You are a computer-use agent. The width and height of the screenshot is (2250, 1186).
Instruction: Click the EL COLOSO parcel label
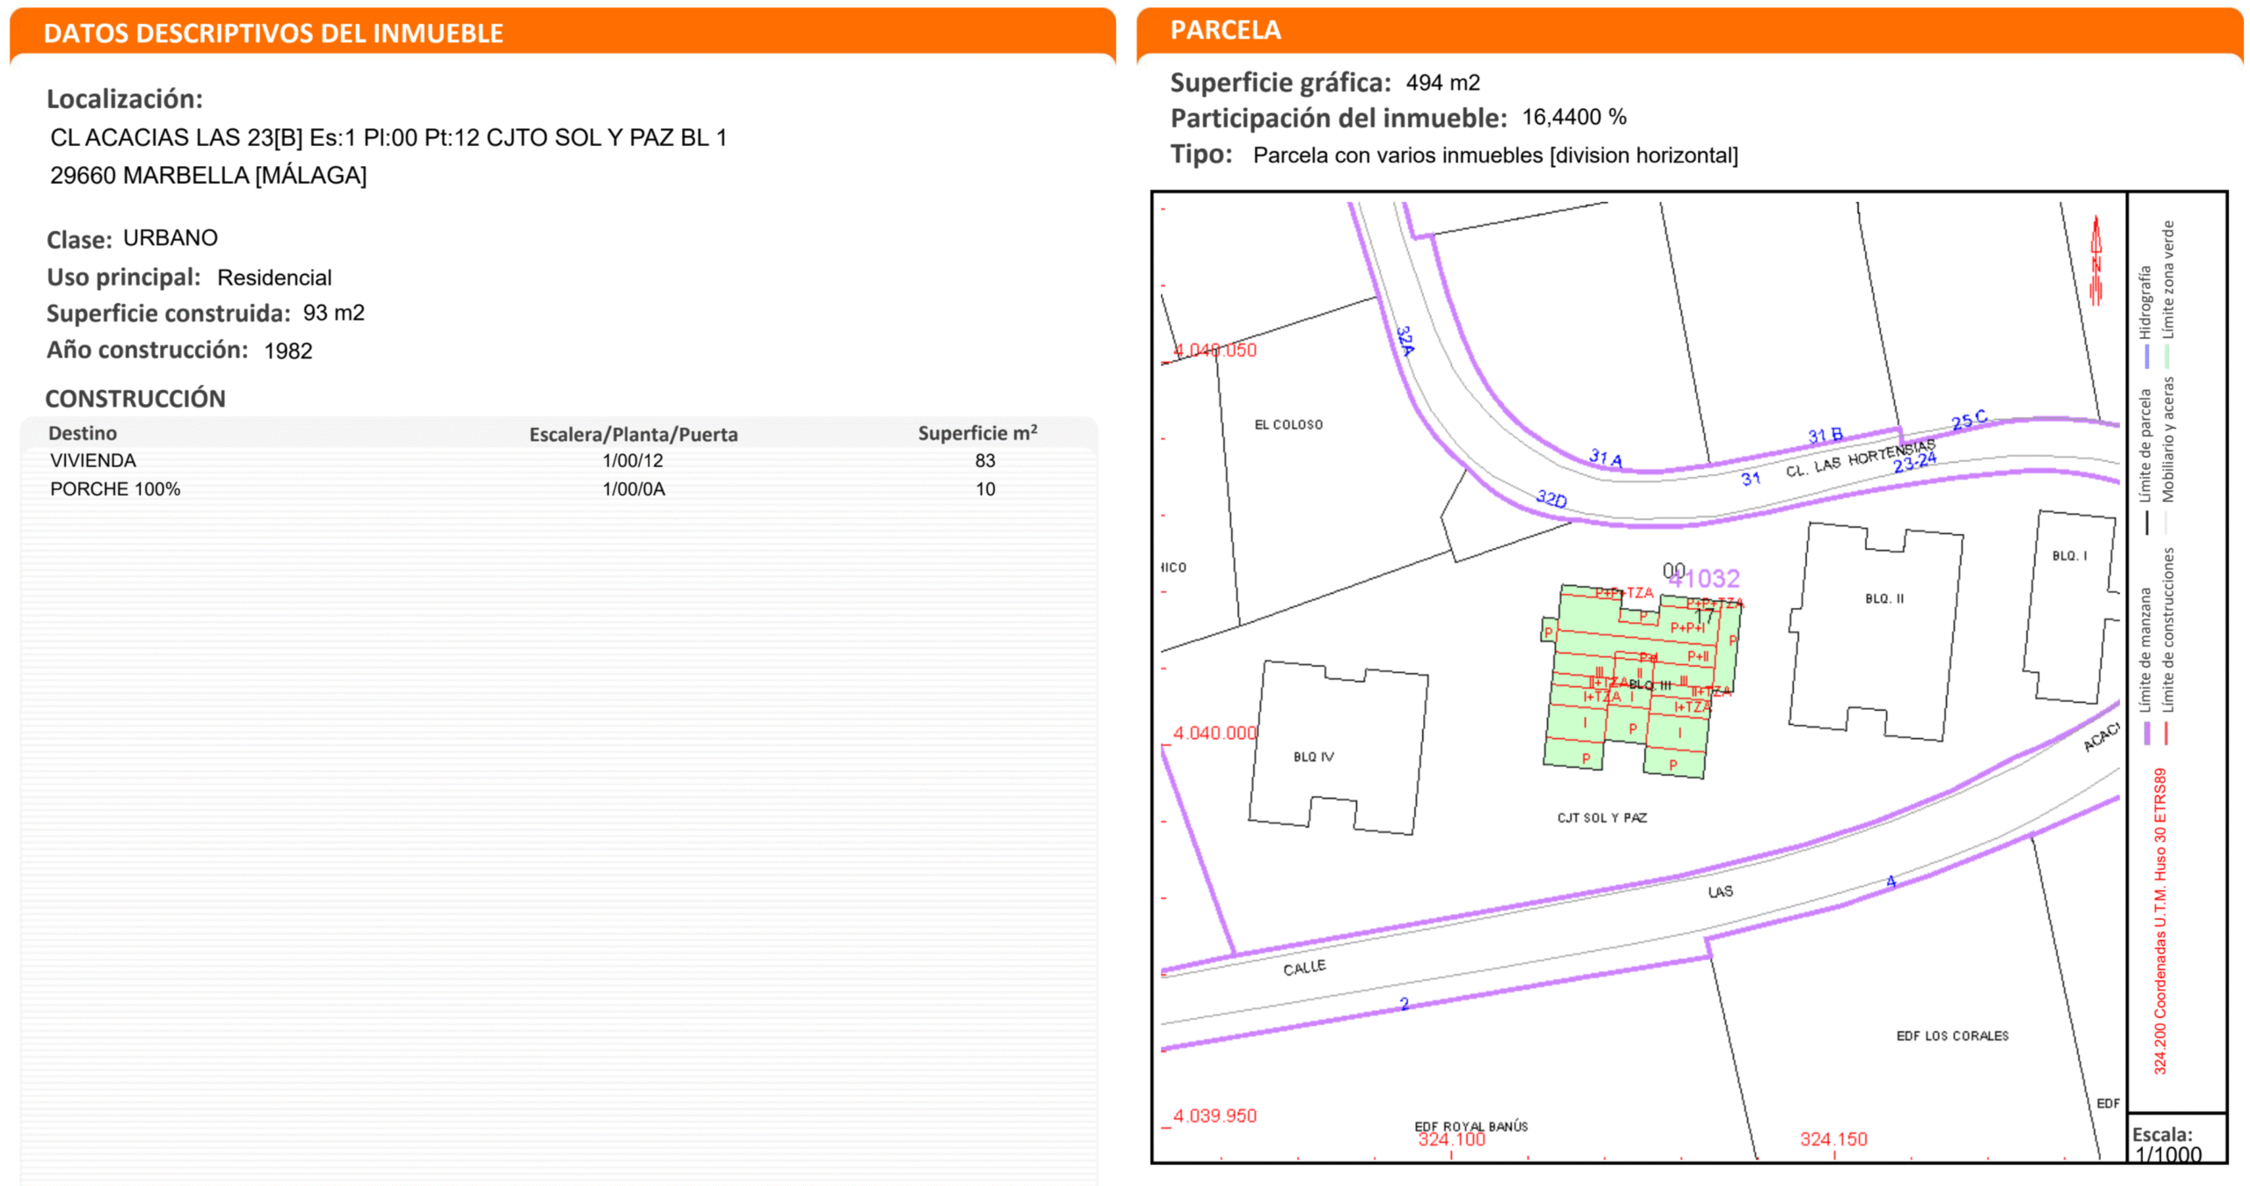click(1288, 424)
